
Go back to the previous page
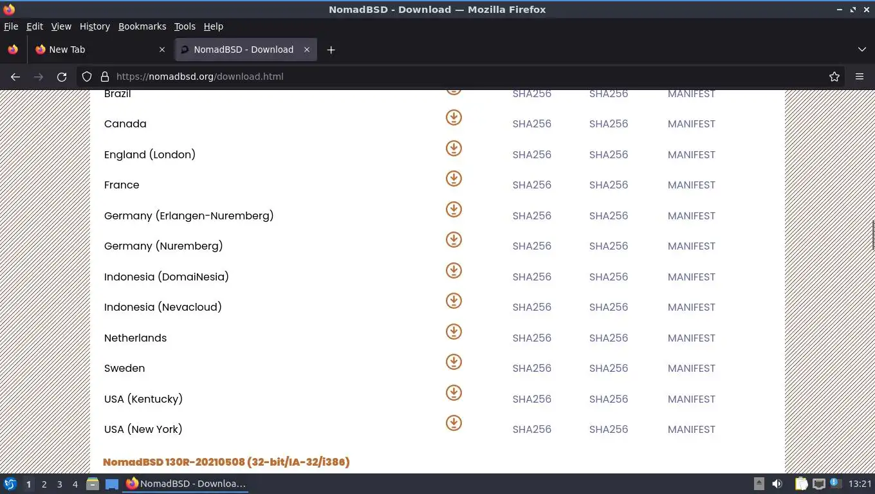(x=15, y=77)
